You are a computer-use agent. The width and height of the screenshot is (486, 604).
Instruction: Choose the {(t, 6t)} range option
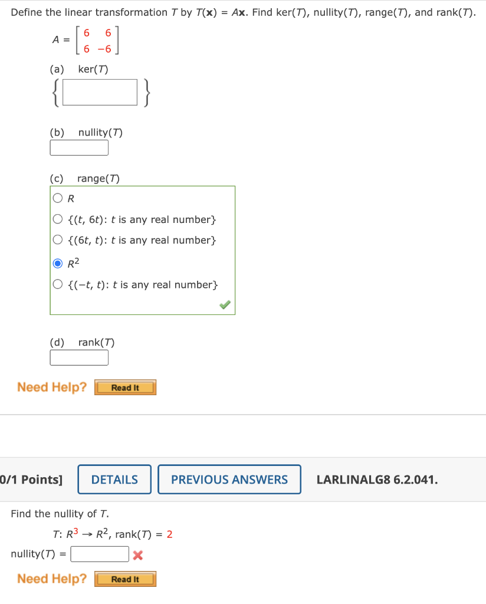(58, 219)
